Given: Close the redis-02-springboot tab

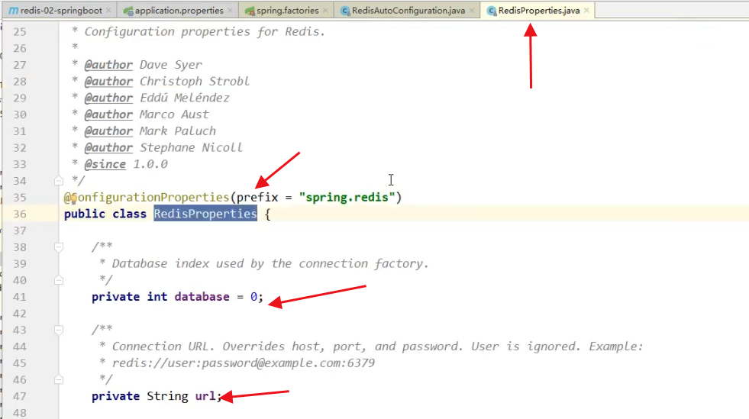Looking at the screenshot, I should tap(108, 11).
